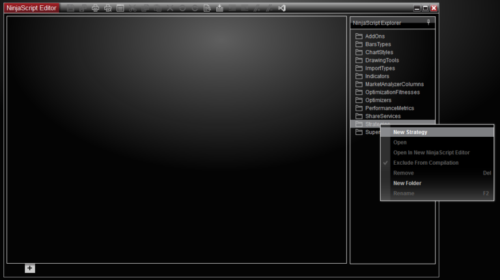Open Print Preview from the toolbar
Image resolution: width=500 pixels, height=280 pixels.
(x=108, y=8)
